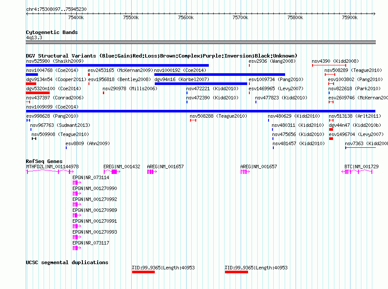
Task: Open the nsv4390 (Kidd2008) red variant line
Action: pyautogui.click(x=329, y=65)
